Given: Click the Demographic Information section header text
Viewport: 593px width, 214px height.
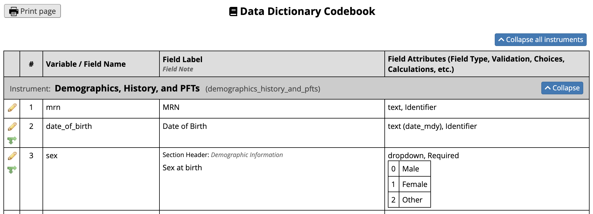Looking at the screenshot, I should tap(247, 155).
